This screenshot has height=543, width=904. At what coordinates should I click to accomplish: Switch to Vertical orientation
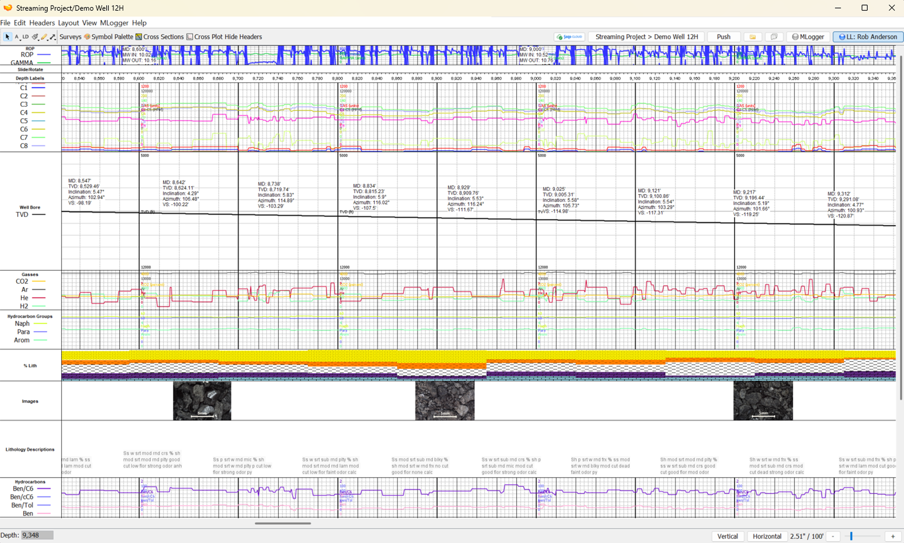tap(727, 536)
